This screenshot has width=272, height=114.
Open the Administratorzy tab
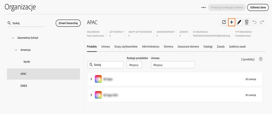point(150,47)
